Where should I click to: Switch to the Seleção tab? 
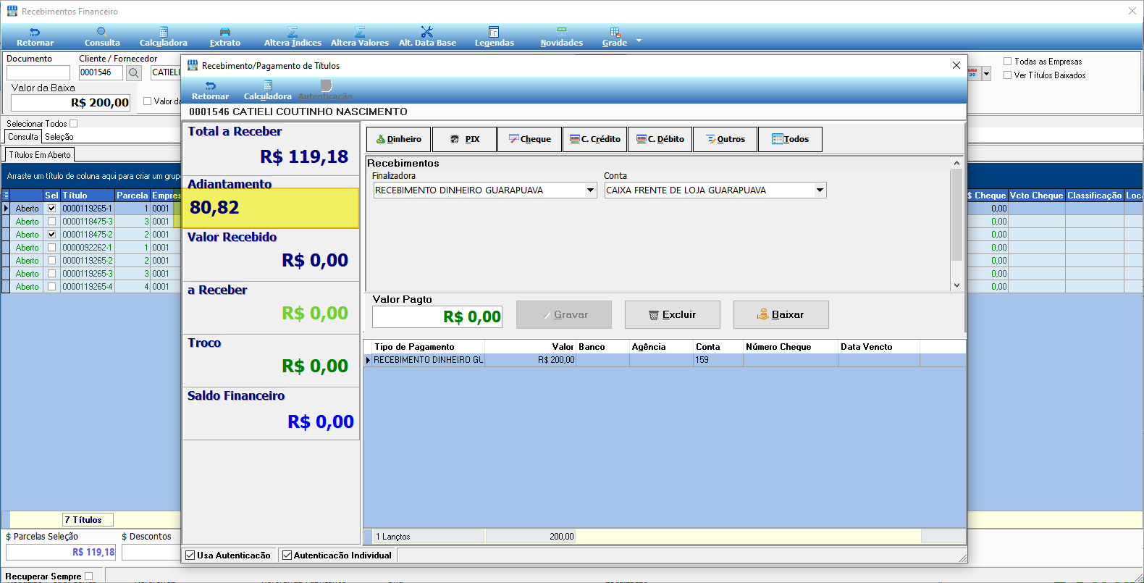click(x=59, y=137)
